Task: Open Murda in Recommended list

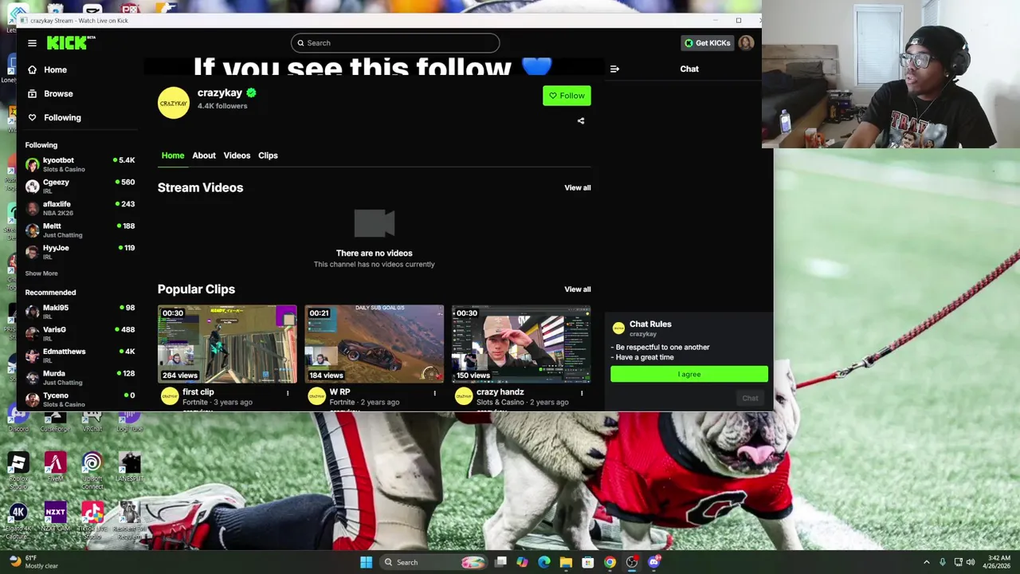Action: [x=80, y=378]
